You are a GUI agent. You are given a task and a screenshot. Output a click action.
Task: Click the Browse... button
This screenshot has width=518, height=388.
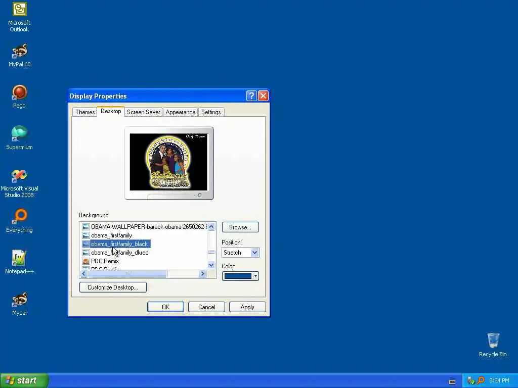coord(240,227)
